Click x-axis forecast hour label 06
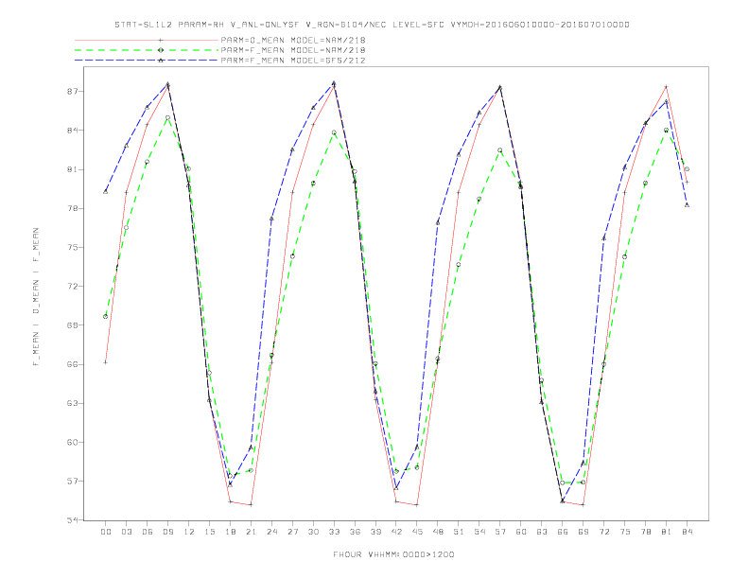749x579 pixels. pos(148,532)
